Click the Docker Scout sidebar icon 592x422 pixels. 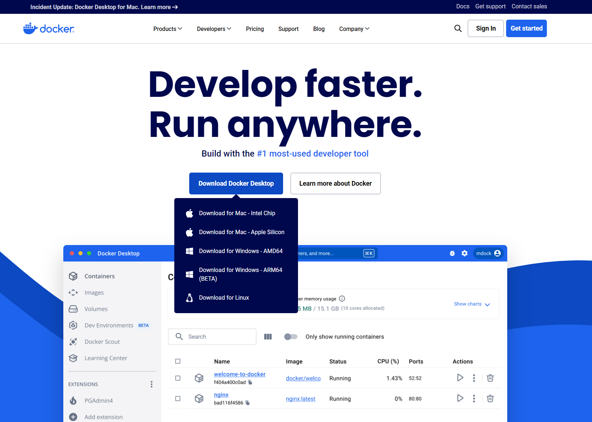click(73, 342)
